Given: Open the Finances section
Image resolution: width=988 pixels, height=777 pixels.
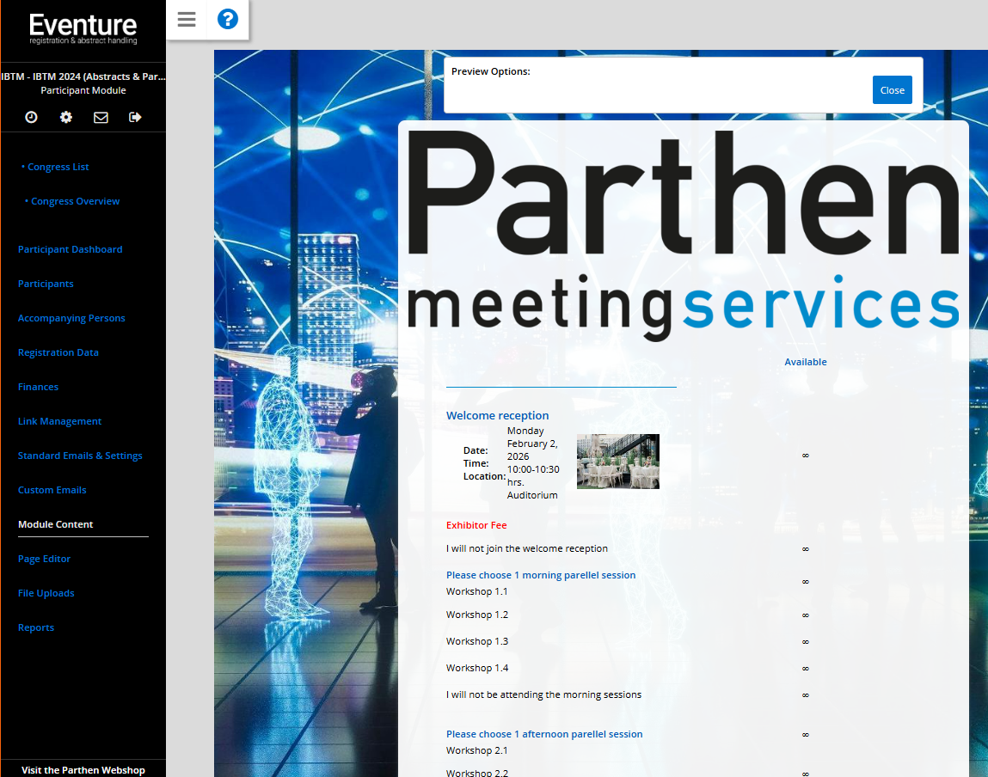Looking at the screenshot, I should (x=38, y=388).
